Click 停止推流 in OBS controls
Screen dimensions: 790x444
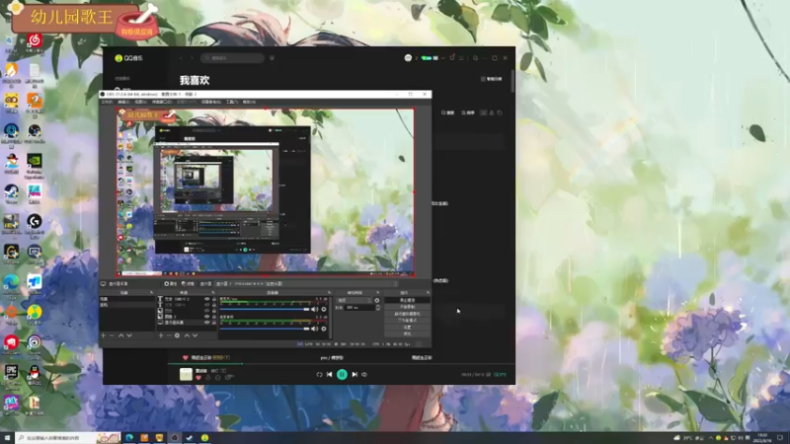click(407, 300)
